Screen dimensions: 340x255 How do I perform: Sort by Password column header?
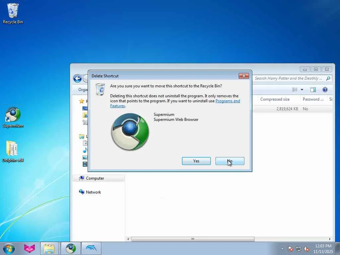[313, 99]
